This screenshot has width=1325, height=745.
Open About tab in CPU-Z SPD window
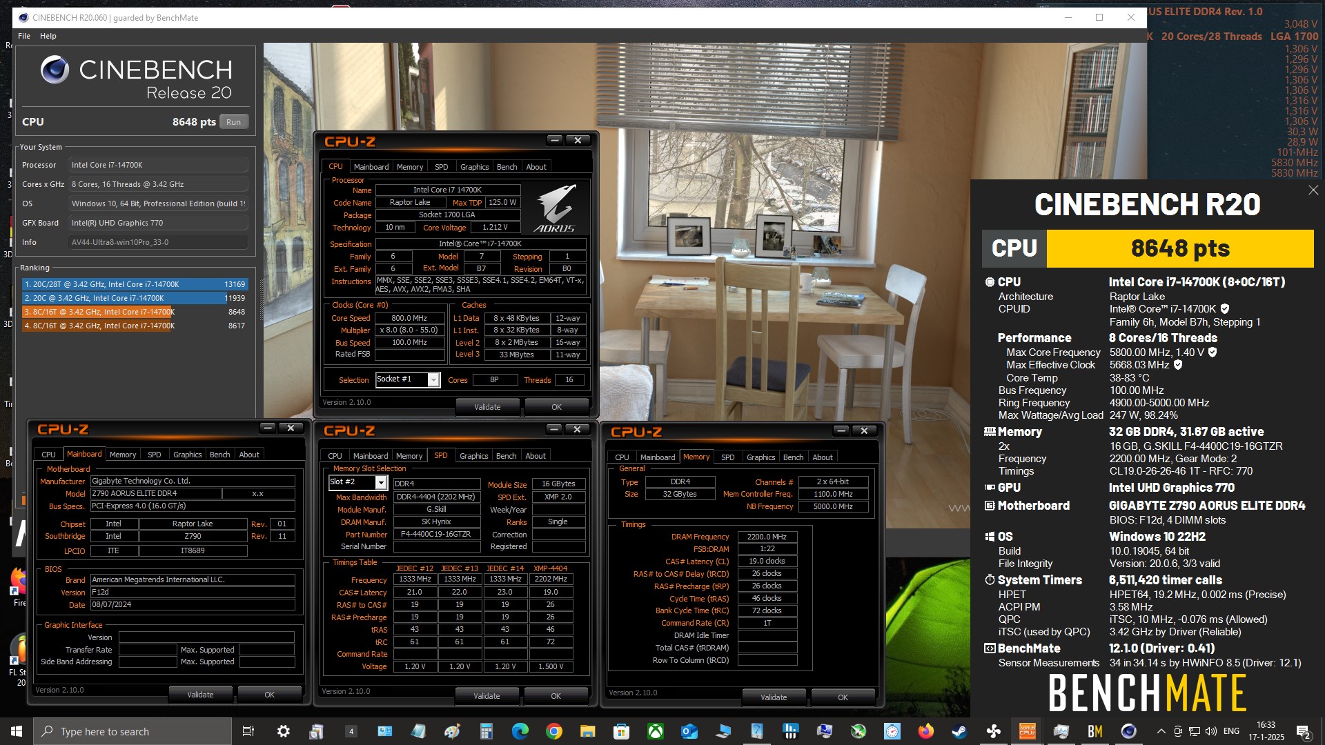click(x=536, y=456)
